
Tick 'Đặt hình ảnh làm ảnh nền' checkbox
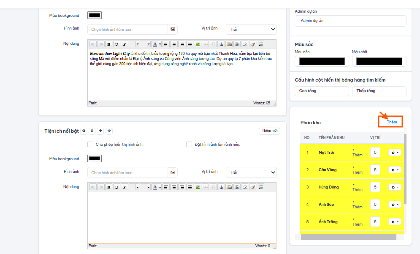189,144
